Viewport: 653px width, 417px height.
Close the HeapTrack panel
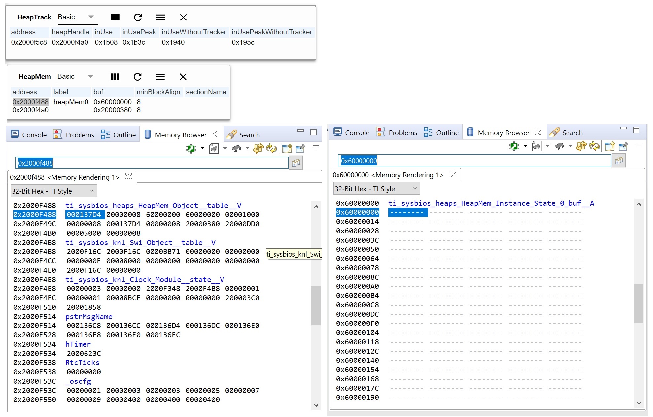183,17
